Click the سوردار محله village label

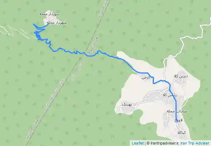point(49,14)
